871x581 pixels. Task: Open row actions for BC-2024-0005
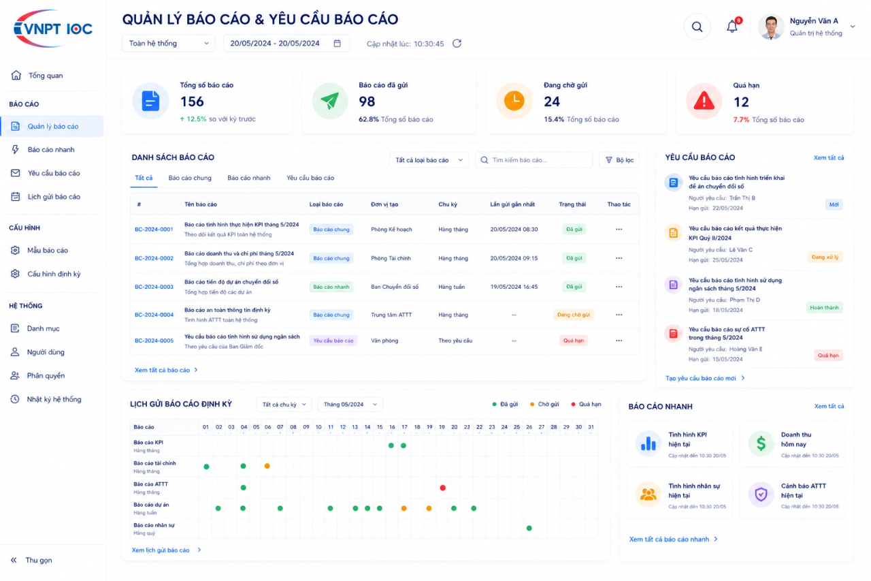pos(619,341)
